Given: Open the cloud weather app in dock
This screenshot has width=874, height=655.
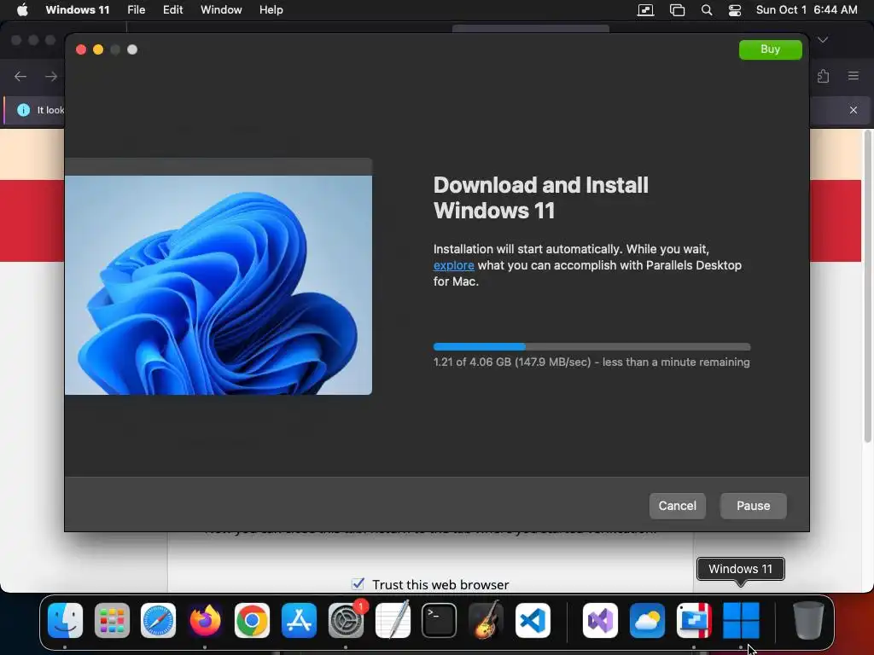Looking at the screenshot, I should [647, 621].
